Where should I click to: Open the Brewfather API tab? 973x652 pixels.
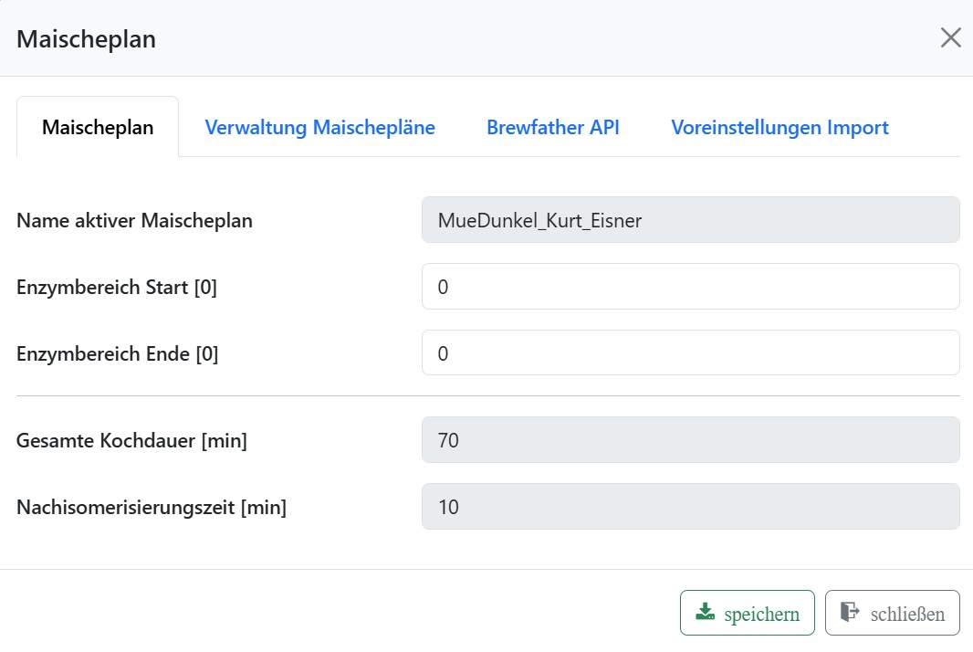[x=552, y=128]
